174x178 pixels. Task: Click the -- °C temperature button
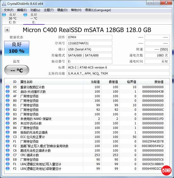click(17, 70)
